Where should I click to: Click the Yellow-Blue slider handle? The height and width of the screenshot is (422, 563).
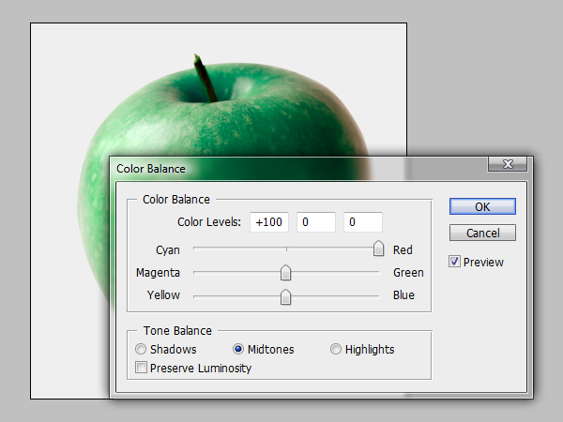pyautogui.click(x=285, y=296)
